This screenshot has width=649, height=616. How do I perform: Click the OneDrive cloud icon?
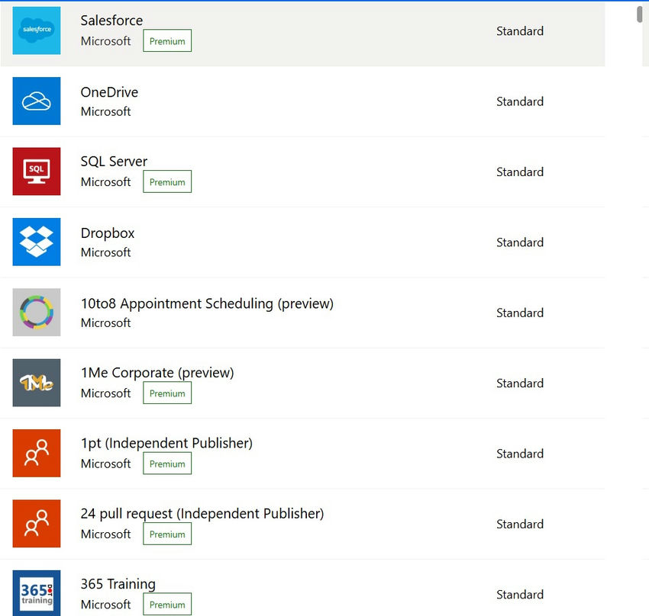click(x=37, y=101)
